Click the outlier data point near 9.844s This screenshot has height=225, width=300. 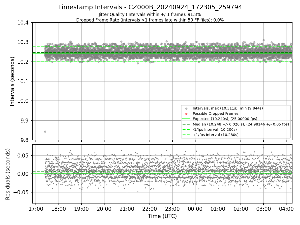pos(45,131)
